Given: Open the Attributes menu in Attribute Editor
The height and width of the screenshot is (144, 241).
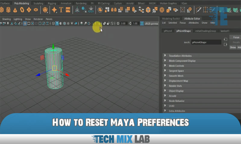Looking at the screenshot, I should coord(194,23).
